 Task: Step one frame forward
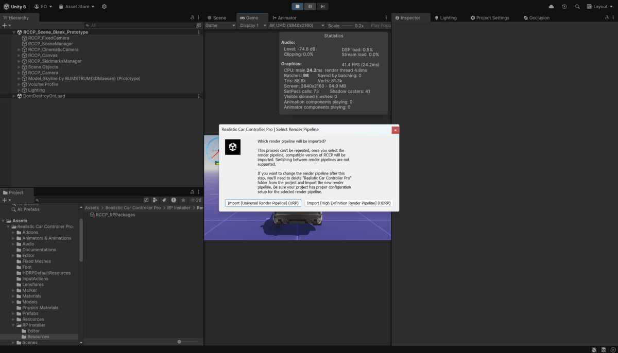[322, 7]
